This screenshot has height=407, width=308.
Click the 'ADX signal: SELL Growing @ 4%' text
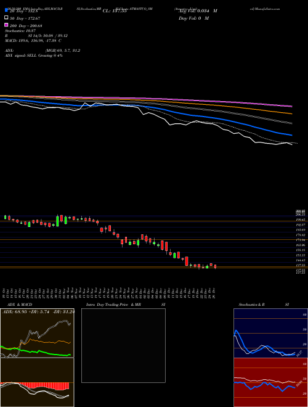tap(34, 55)
